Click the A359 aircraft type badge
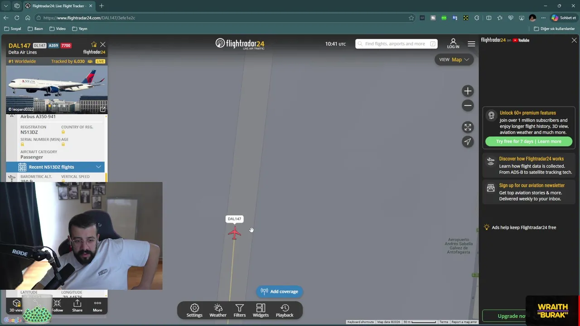The image size is (580, 326). tap(53, 46)
